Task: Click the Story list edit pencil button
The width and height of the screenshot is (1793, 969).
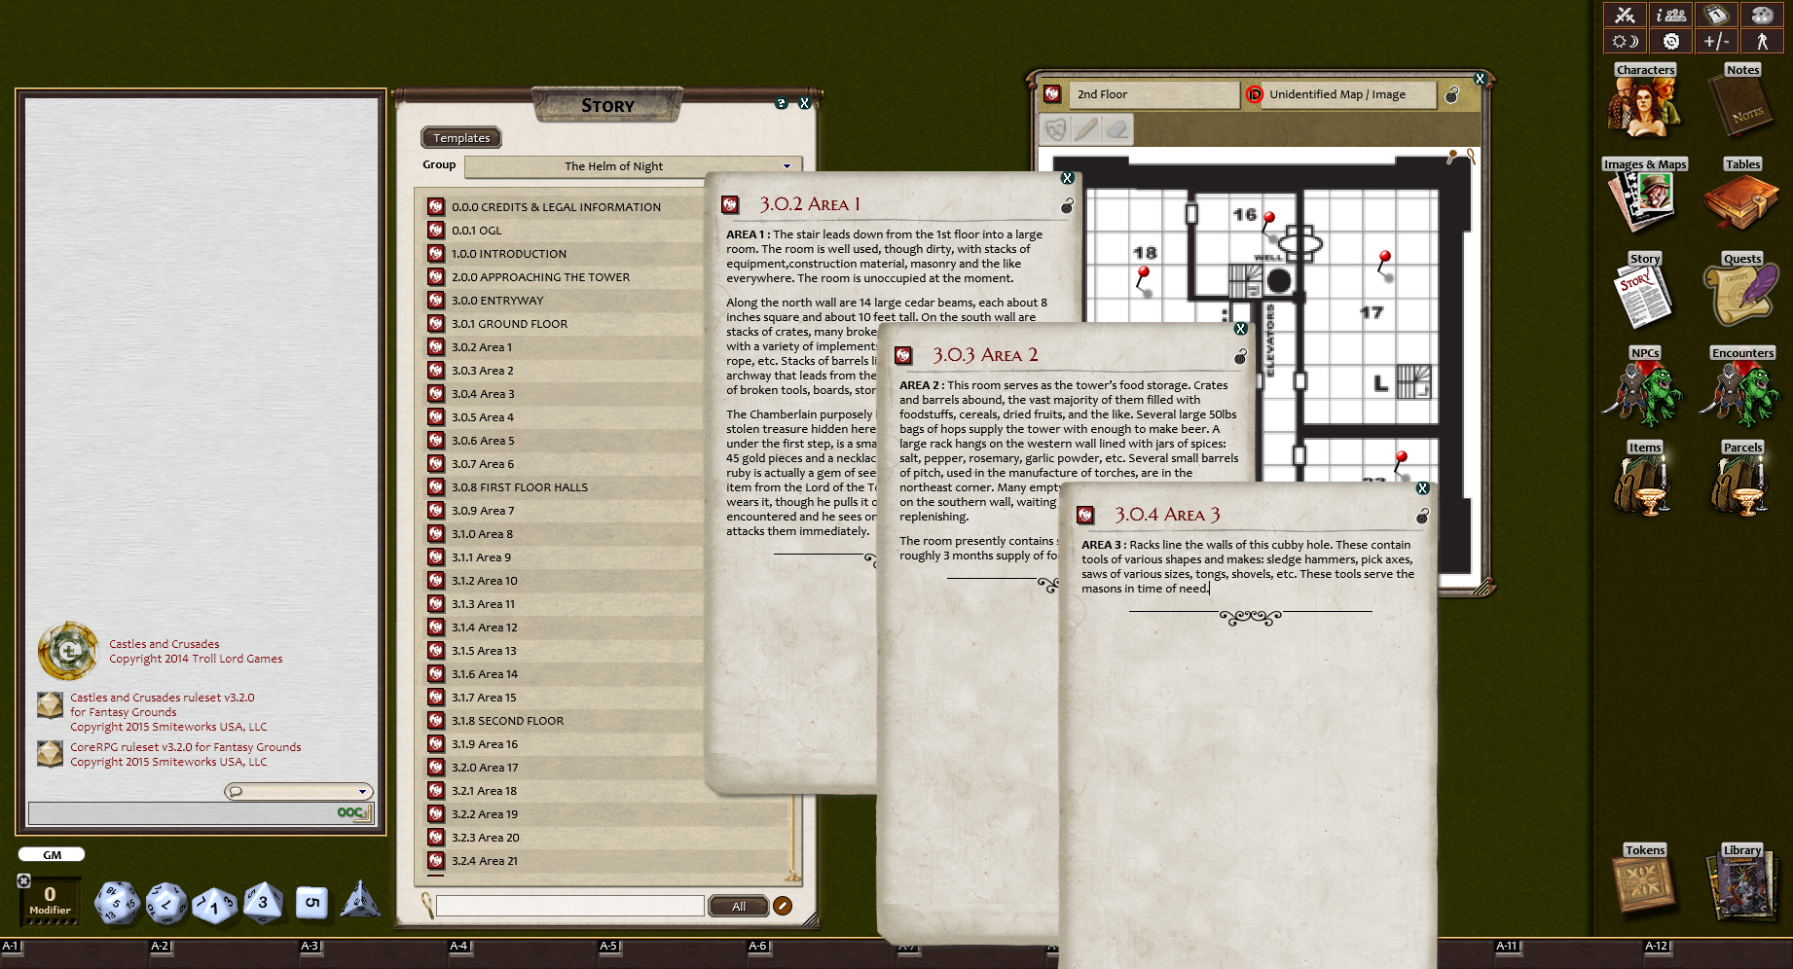Action: [x=783, y=907]
